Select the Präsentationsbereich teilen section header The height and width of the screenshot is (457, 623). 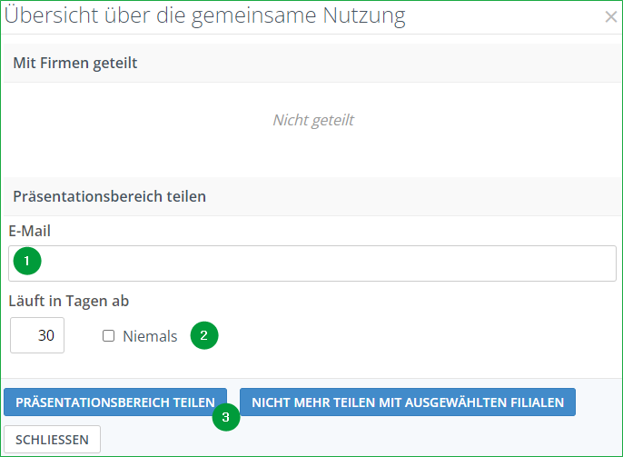click(x=109, y=196)
